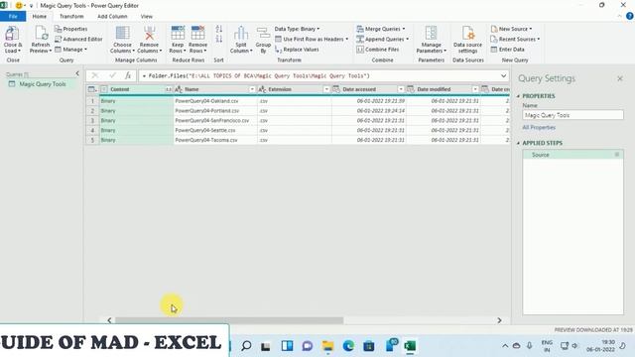
Task: Open the Recent Sources dropdown
Action: (x=515, y=39)
